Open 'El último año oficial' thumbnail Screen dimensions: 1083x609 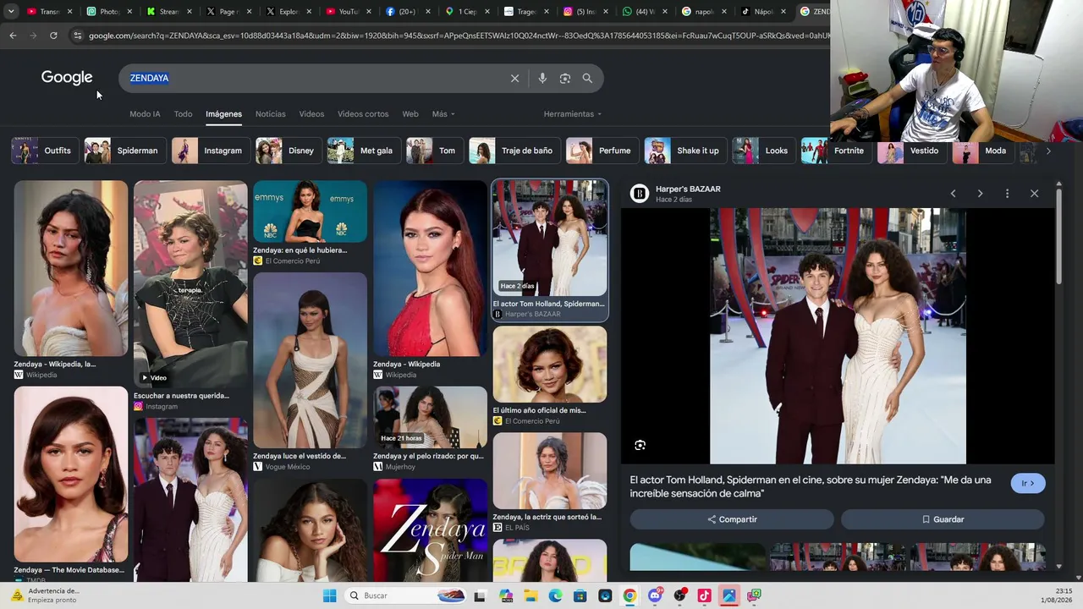click(550, 365)
